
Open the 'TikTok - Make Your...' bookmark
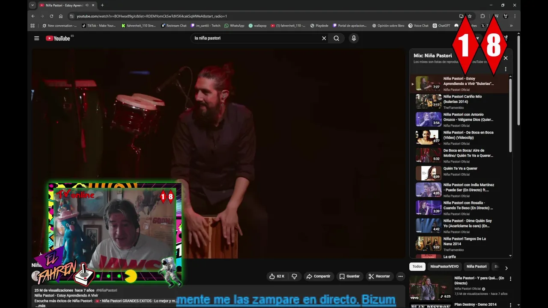coord(98,26)
